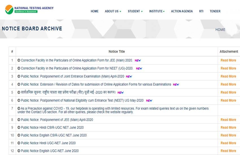Open the Tender menu item

point(215,11)
